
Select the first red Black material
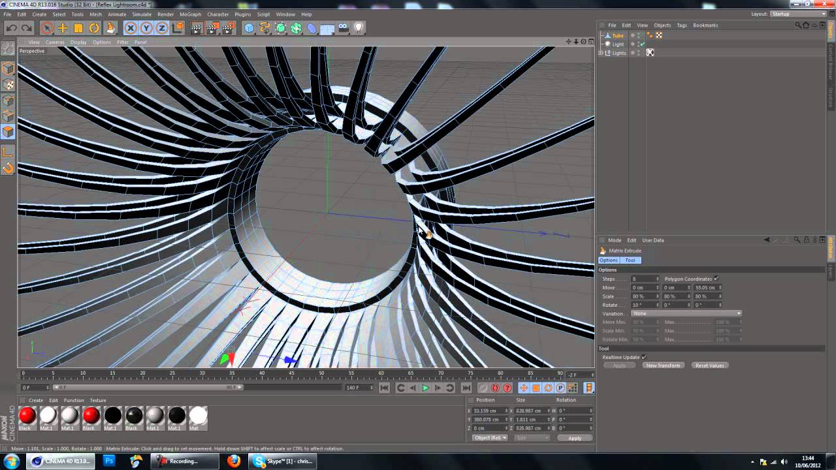coord(27,415)
